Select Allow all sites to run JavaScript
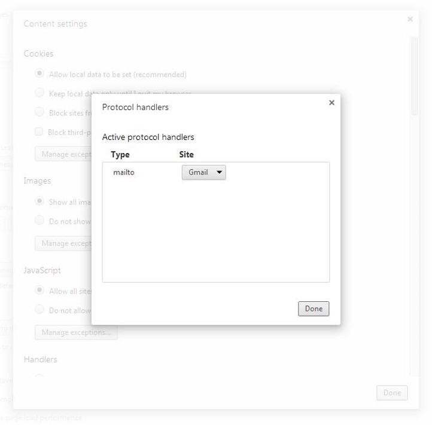The height and width of the screenshot is (425, 432). click(x=39, y=291)
